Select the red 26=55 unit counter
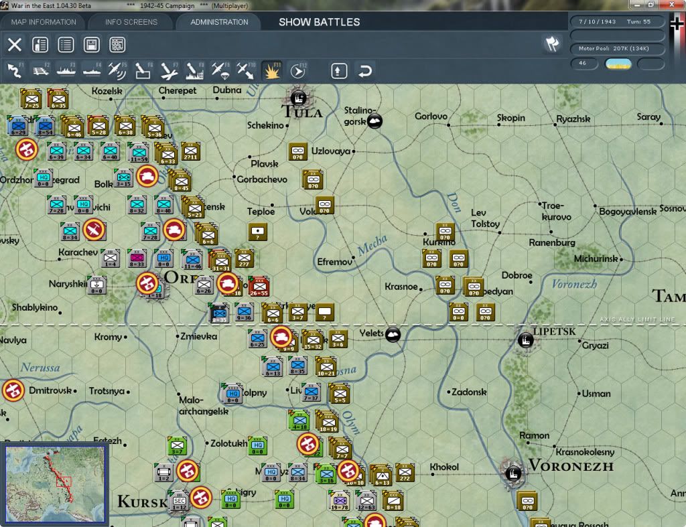 click(259, 287)
